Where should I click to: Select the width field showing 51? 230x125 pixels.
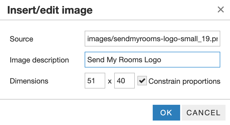(x=95, y=81)
